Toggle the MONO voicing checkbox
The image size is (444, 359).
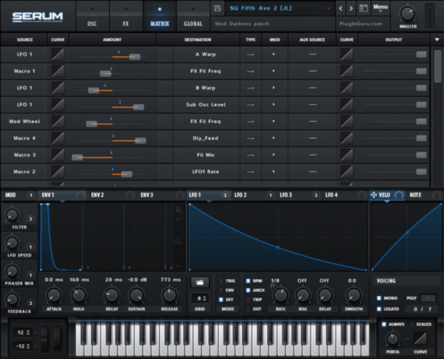379,298
